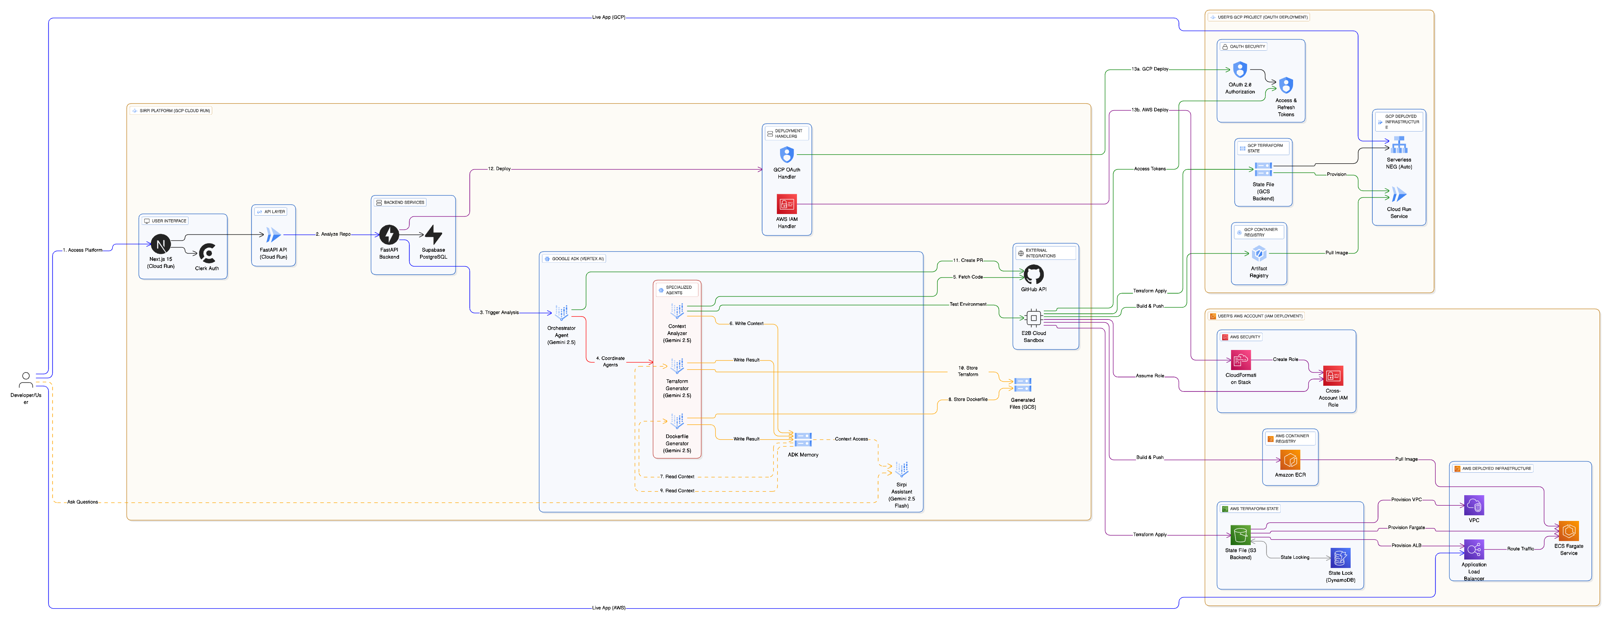
Task: Select the Sirpi Platform (GCP Cloud Run) label
Action: coord(174,111)
